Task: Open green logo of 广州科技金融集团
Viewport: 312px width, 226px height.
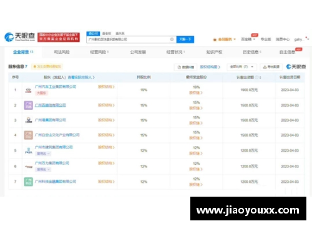Action: tap(28, 182)
